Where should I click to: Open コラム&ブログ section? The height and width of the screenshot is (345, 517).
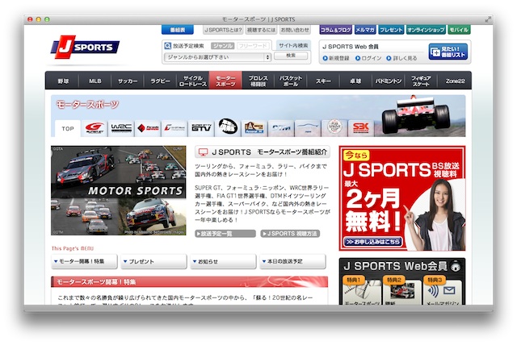point(336,30)
